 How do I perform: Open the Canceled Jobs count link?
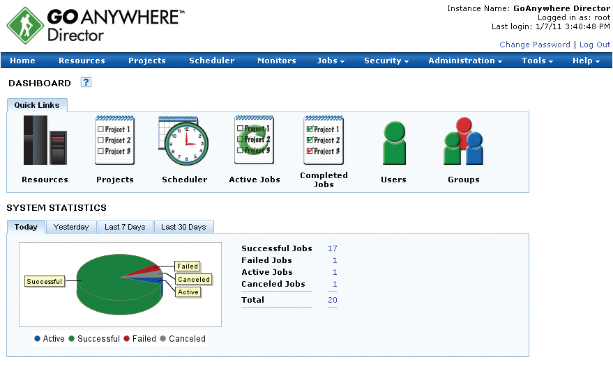(x=335, y=284)
